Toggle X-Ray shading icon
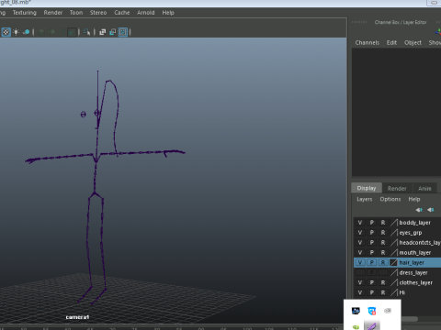The height and width of the screenshot is (330, 441). 103,32
